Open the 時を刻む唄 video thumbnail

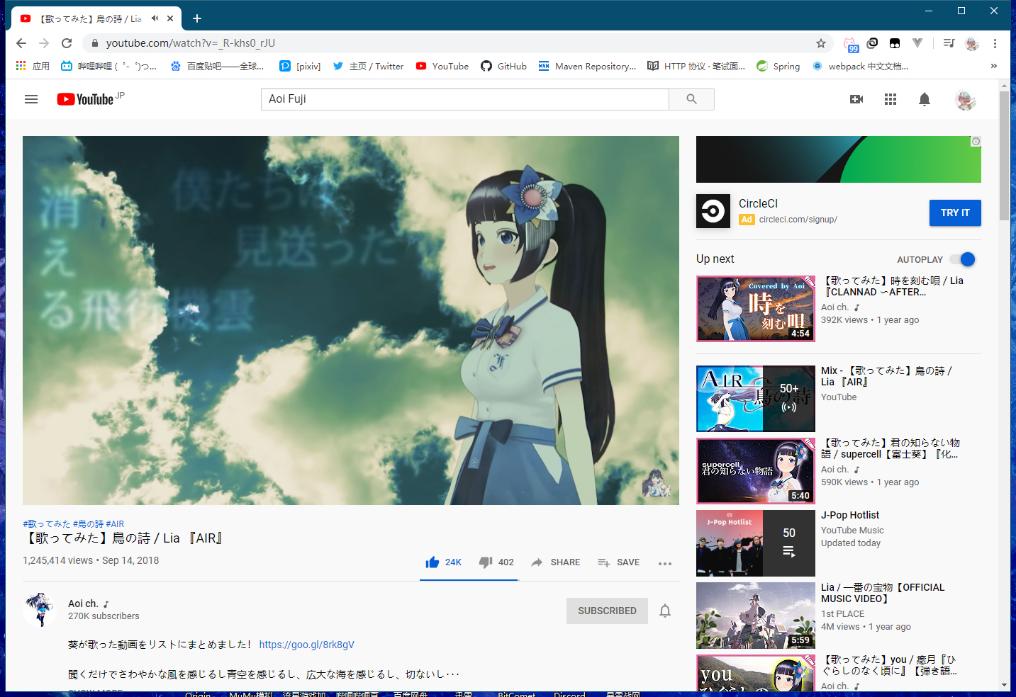(x=756, y=309)
